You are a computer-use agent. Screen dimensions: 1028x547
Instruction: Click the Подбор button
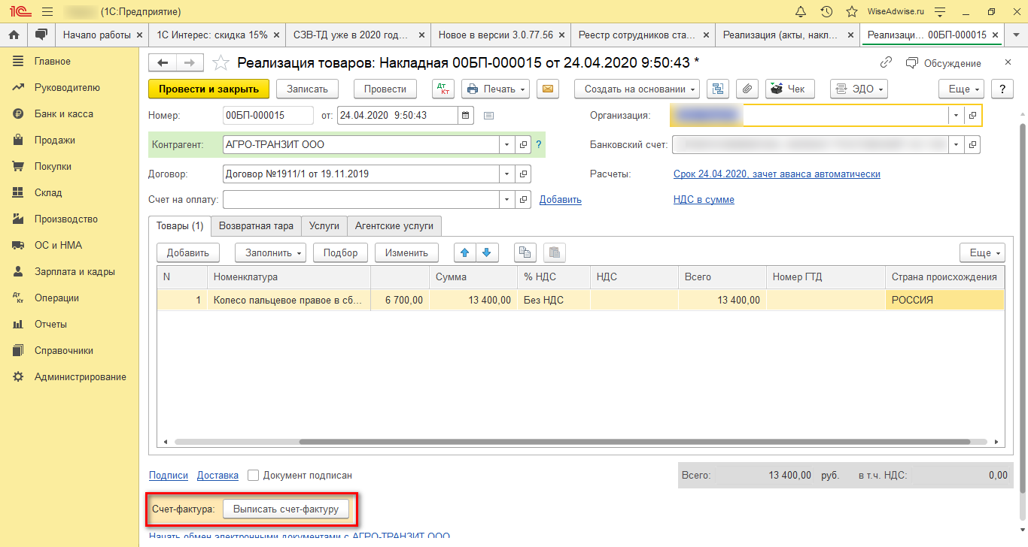(340, 252)
